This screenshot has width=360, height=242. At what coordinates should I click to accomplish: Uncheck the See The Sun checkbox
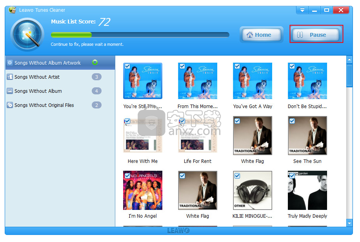pos(292,121)
